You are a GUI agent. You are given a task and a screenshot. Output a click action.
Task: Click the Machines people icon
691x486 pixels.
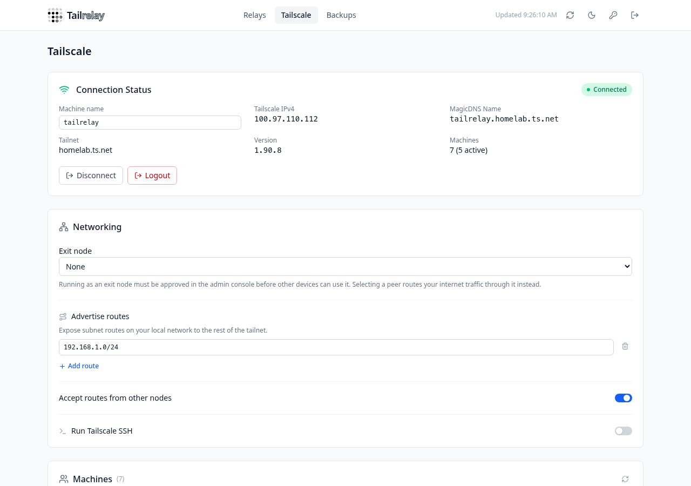64,479
